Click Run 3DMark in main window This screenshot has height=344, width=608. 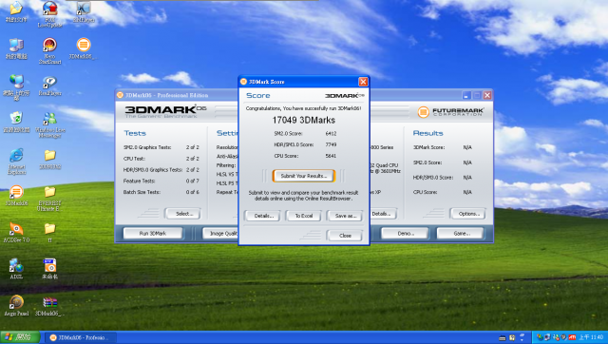(x=153, y=234)
